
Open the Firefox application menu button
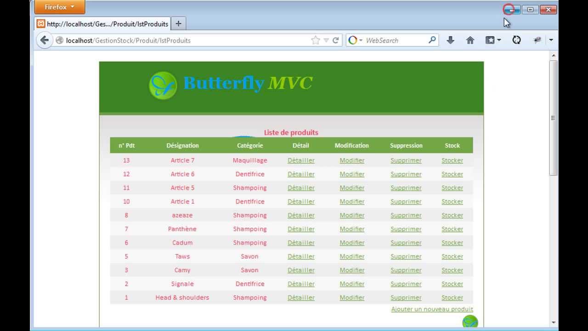[59, 7]
